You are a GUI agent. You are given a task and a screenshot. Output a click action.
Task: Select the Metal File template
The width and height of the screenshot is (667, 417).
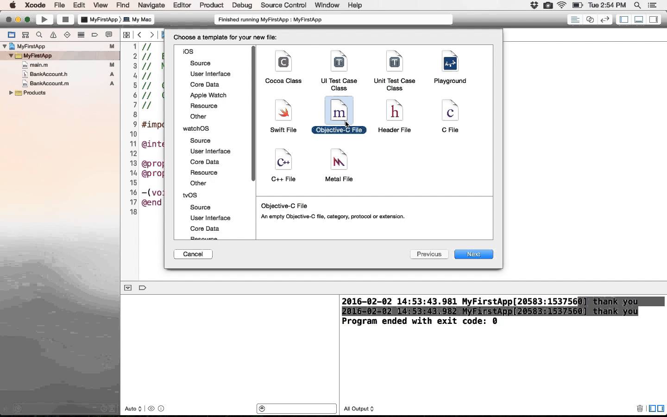coord(339,165)
